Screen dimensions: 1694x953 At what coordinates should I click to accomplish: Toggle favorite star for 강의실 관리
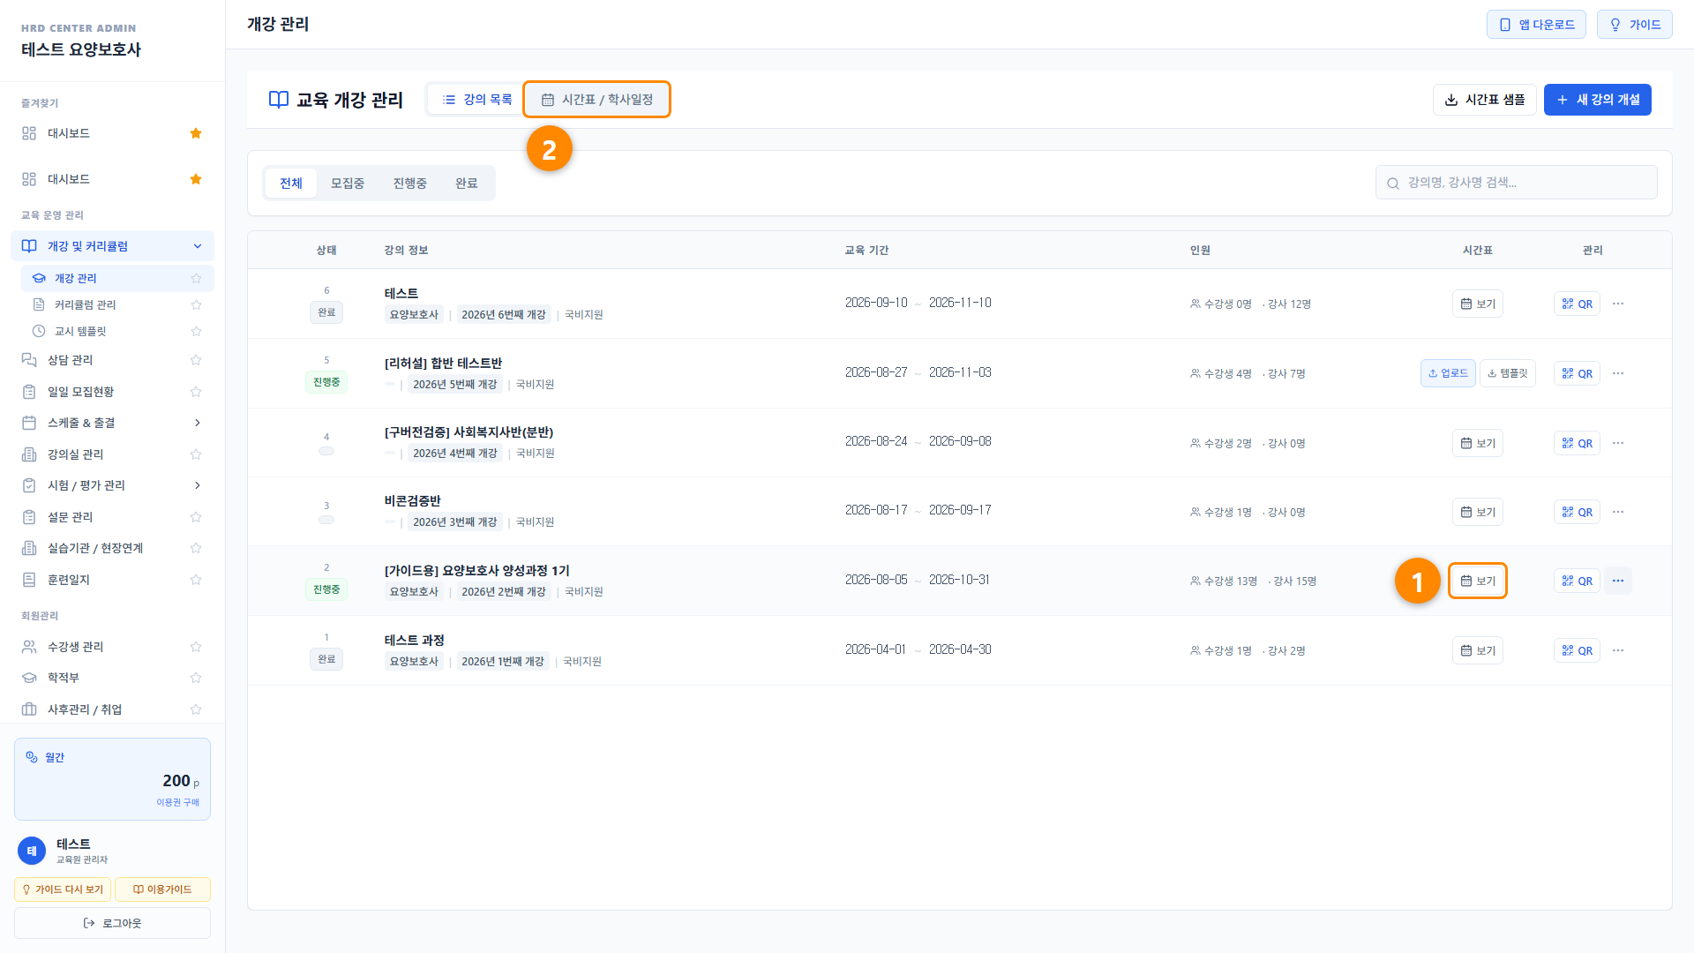pyautogui.click(x=196, y=454)
